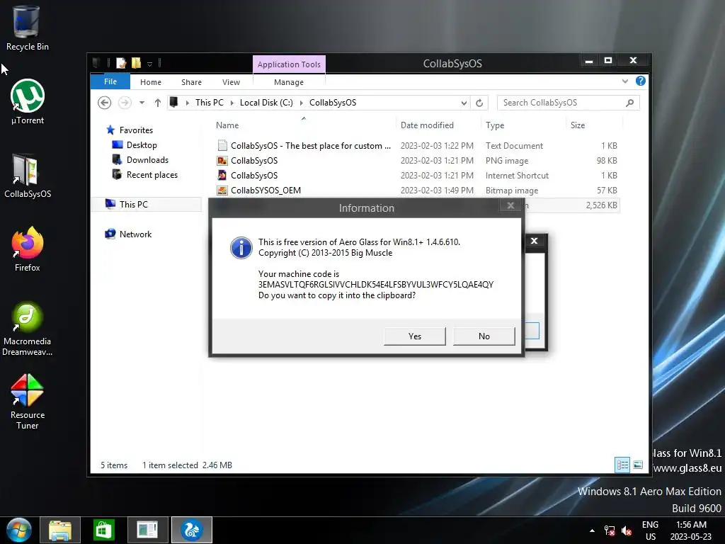Open the Windows Store taskbar icon
Image resolution: width=725 pixels, height=544 pixels.
[103, 530]
